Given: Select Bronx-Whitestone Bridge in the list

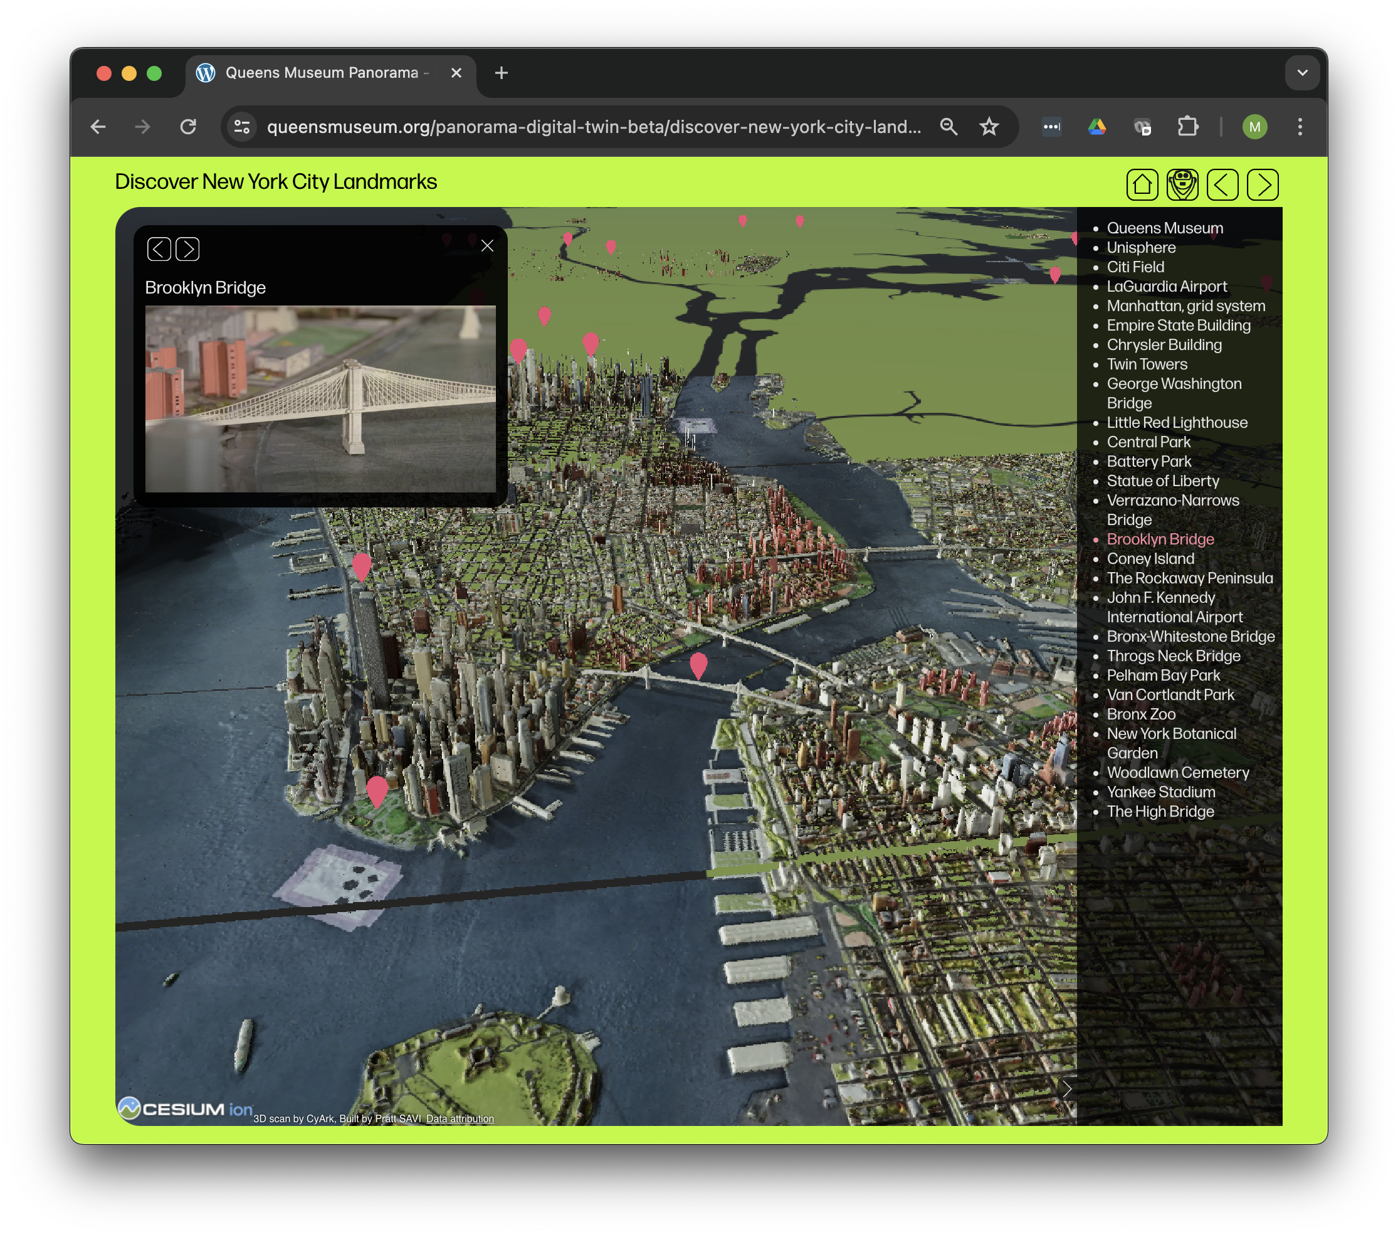Looking at the screenshot, I should pyautogui.click(x=1190, y=636).
